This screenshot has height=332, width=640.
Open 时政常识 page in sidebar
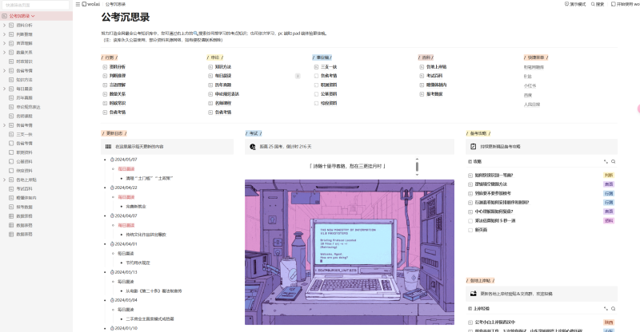25,61
